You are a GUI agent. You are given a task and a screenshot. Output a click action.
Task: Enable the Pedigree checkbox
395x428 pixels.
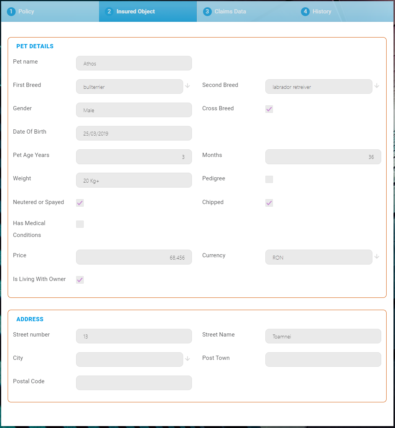point(269,179)
